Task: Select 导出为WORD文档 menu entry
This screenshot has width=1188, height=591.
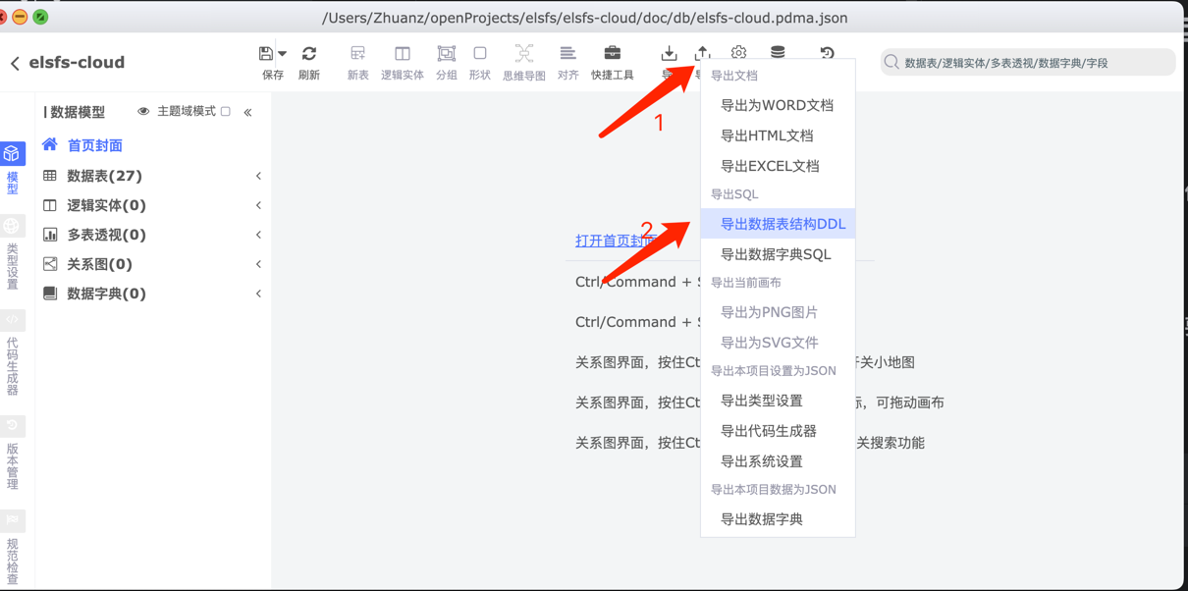Action: tap(777, 105)
